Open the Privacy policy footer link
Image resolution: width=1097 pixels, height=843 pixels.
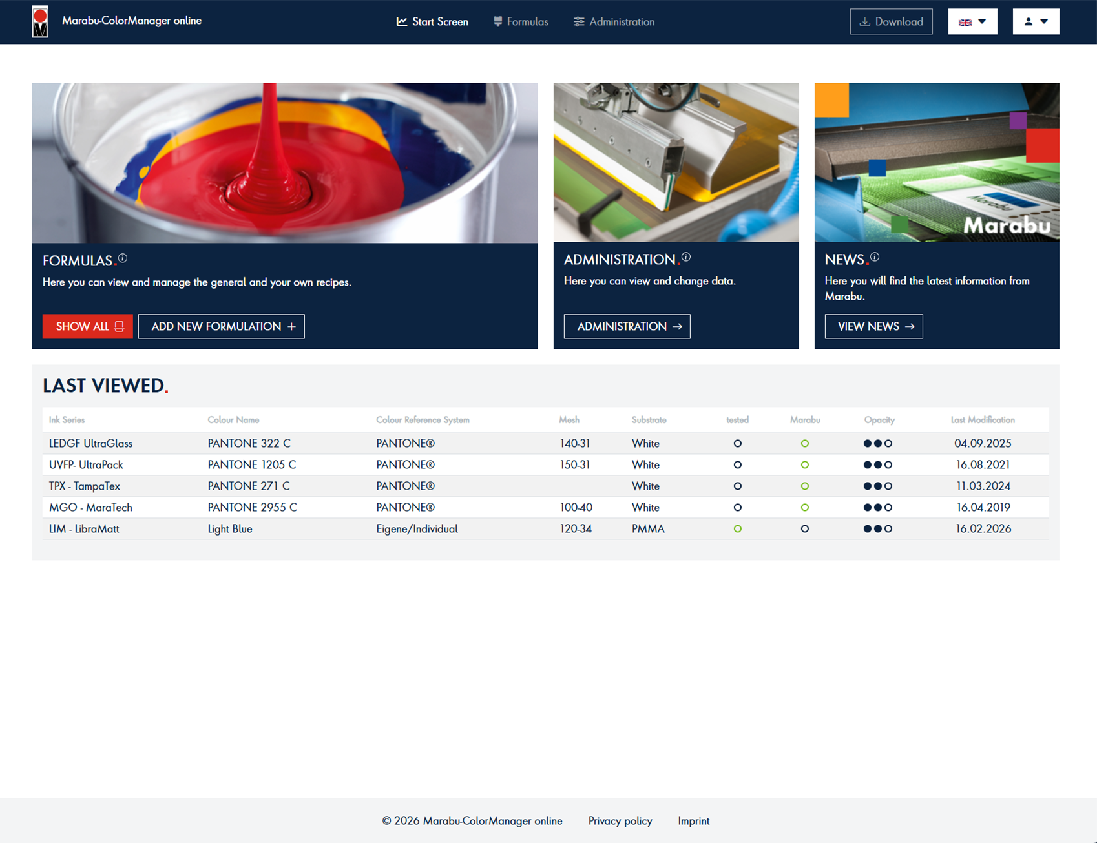[x=620, y=820]
